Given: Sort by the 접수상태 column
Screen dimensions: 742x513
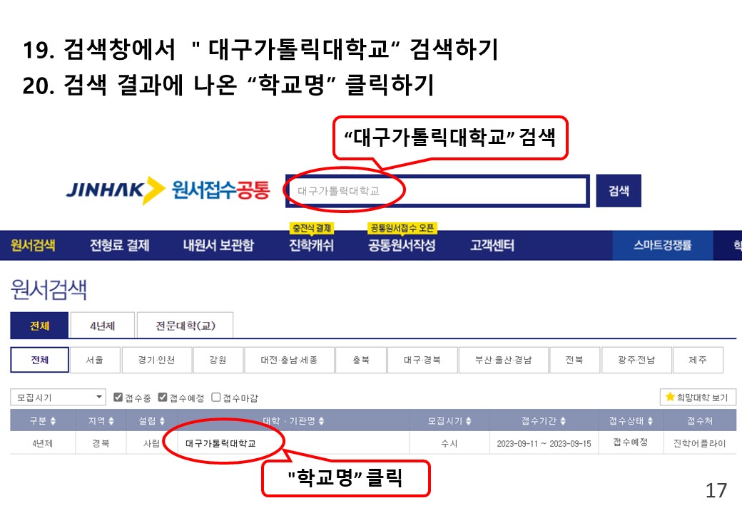Looking at the screenshot, I should pos(631,420).
